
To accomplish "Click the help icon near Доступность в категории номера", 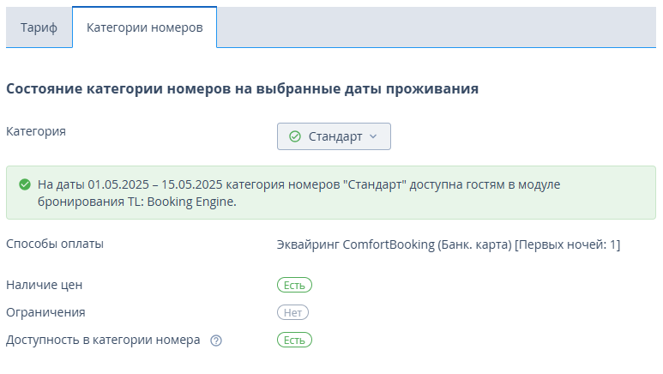I will click(216, 341).
